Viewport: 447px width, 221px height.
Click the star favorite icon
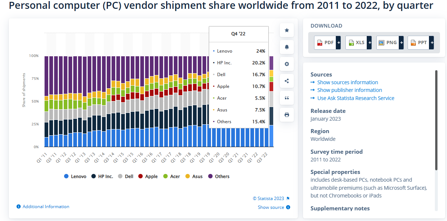[x=287, y=30]
